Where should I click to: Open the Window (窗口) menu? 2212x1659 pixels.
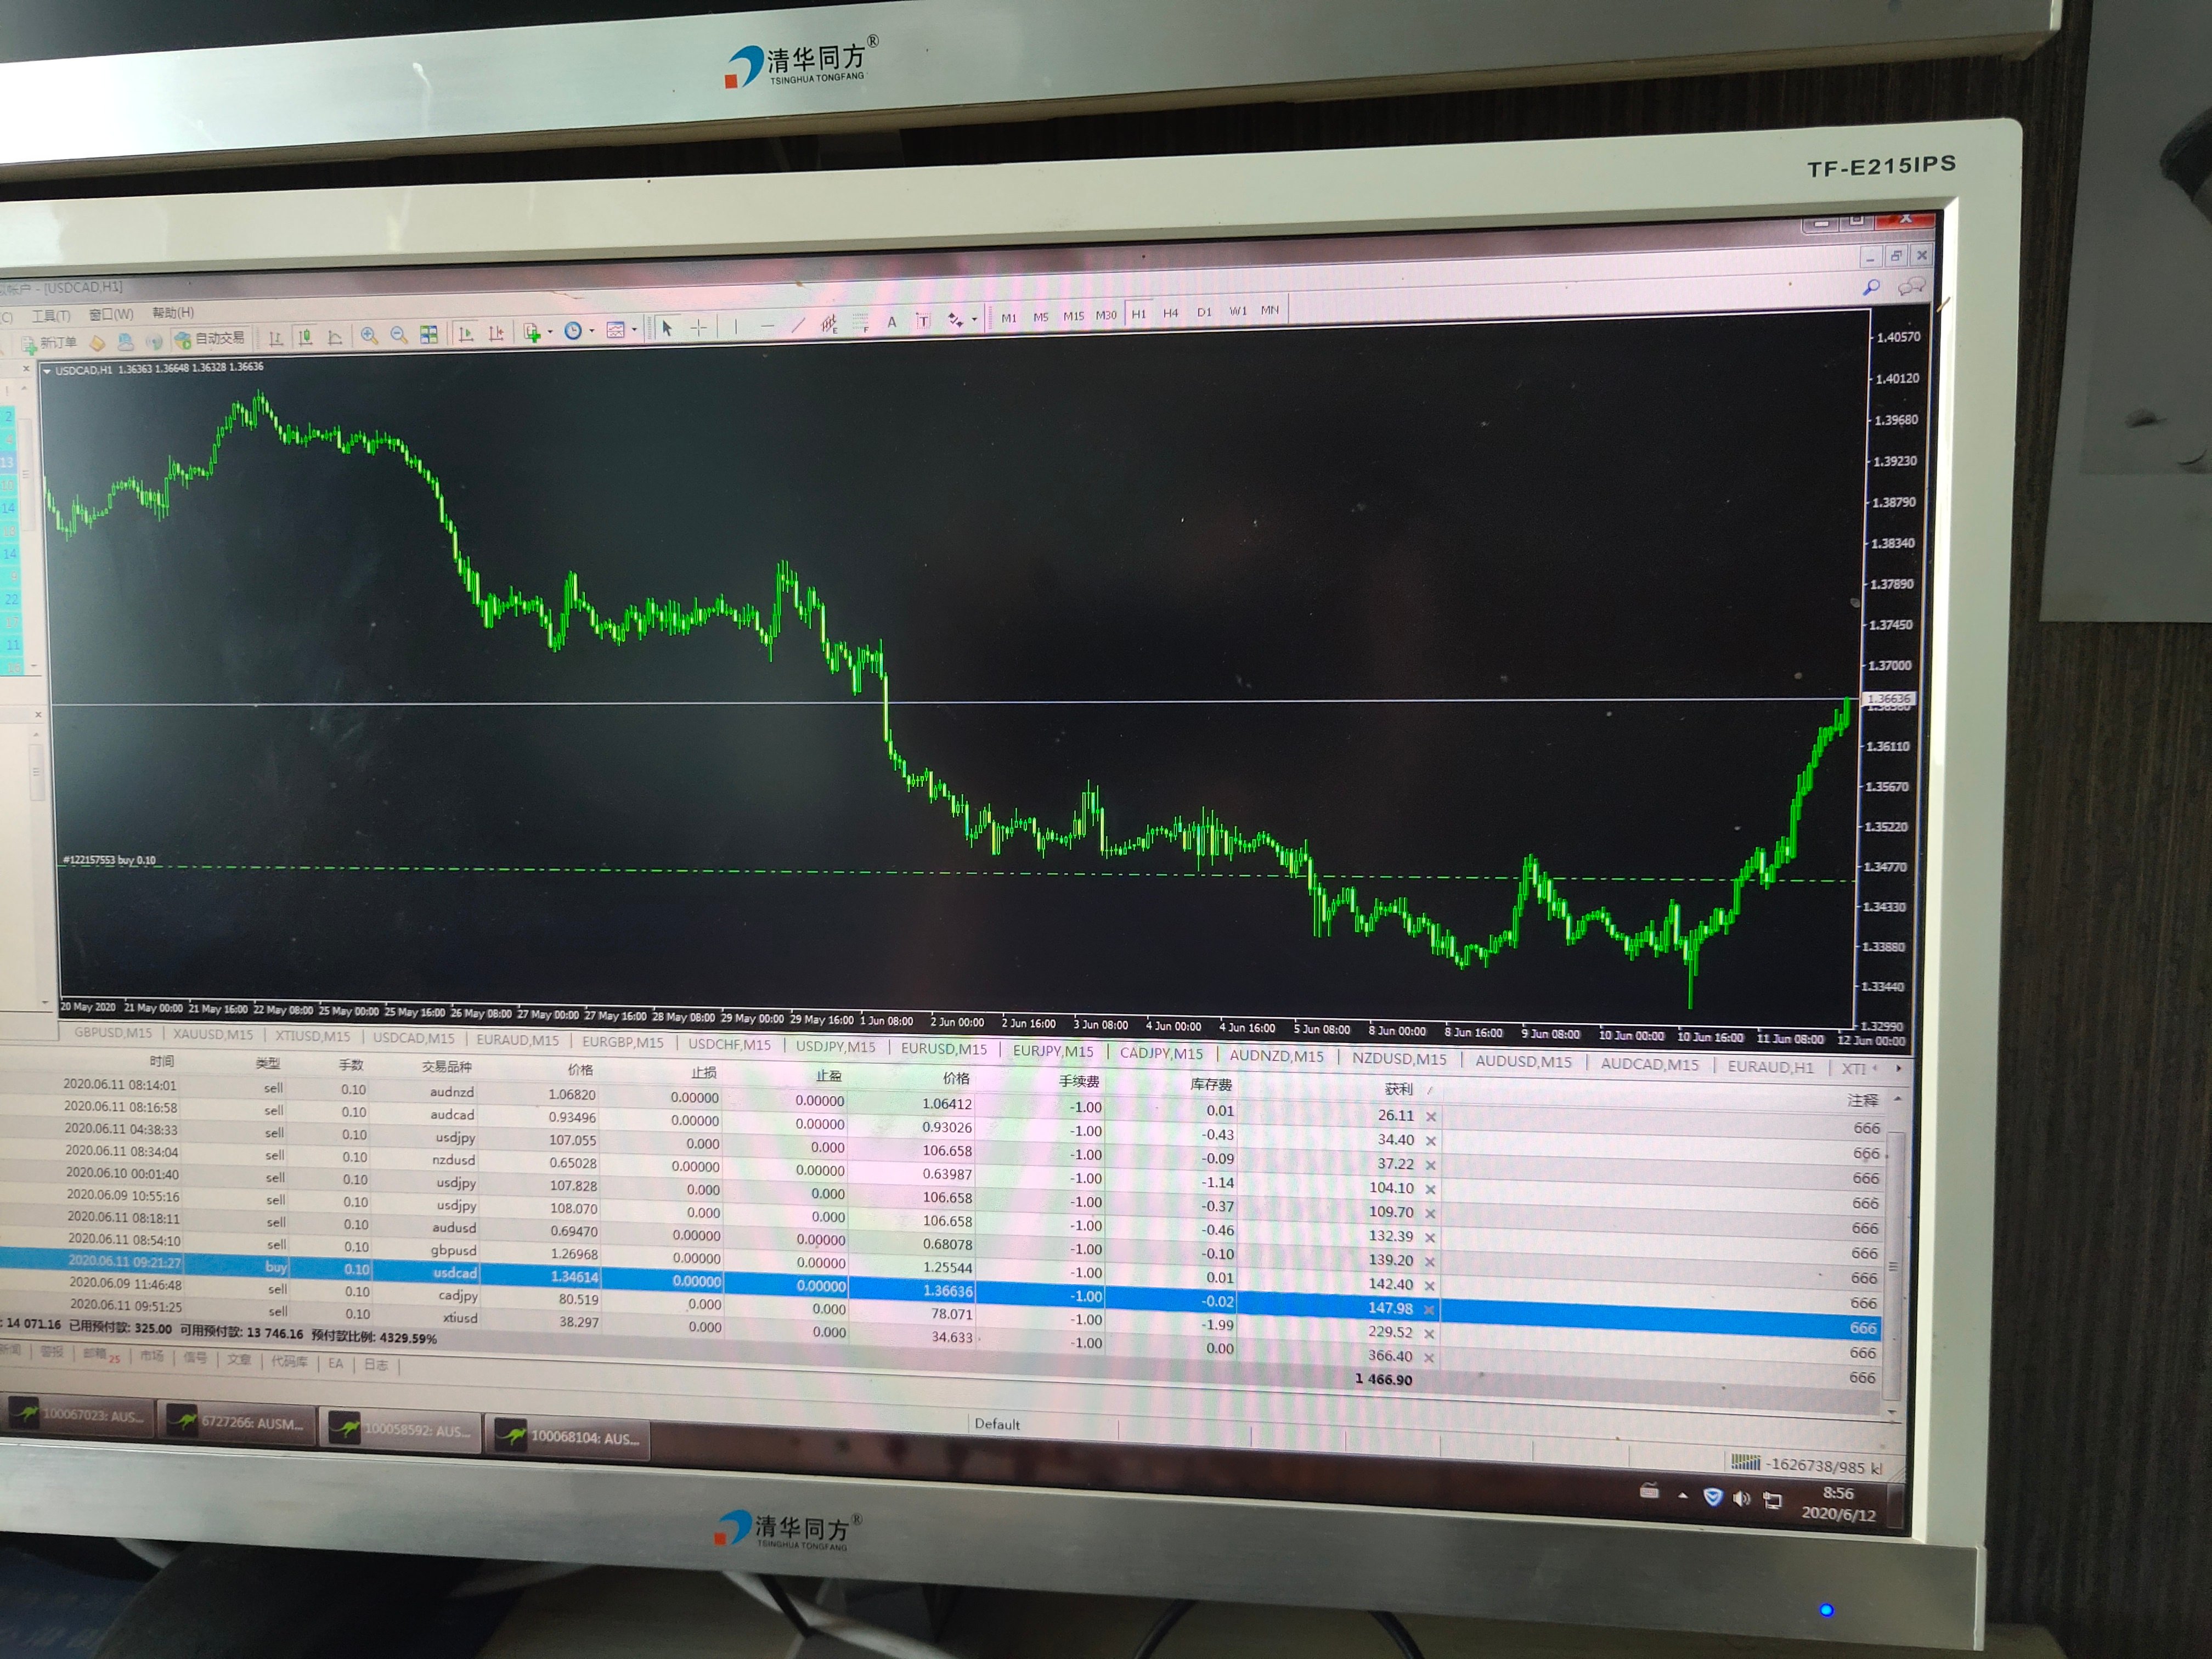pos(111,314)
